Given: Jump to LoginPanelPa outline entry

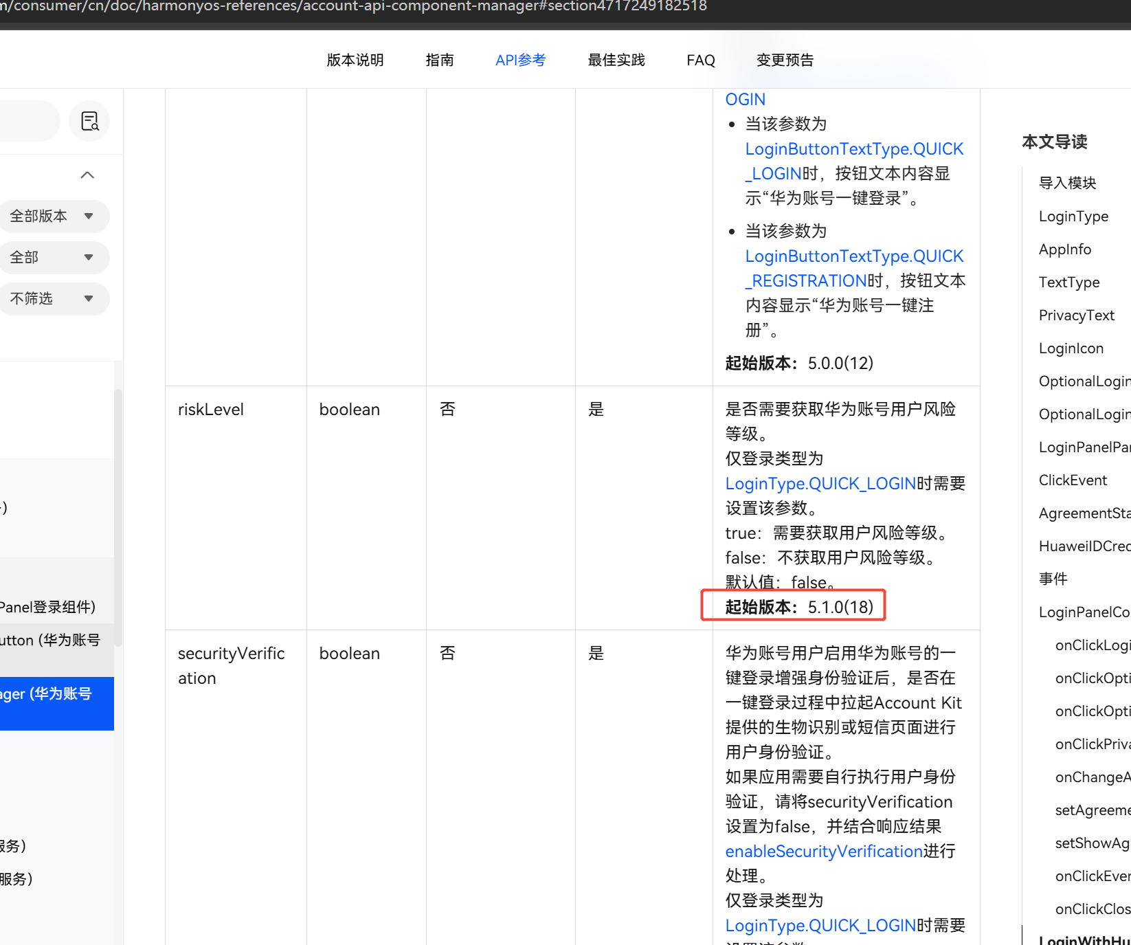Looking at the screenshot, I should tap(1084, 447).
